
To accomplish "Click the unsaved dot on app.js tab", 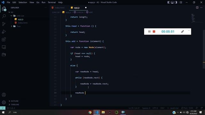I will 86,8.
